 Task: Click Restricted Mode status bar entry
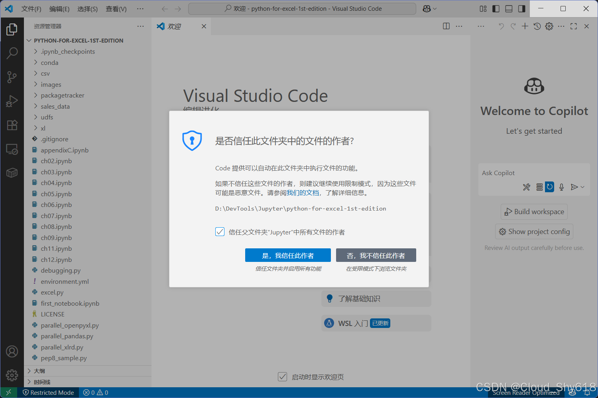[x=48, y=392]
